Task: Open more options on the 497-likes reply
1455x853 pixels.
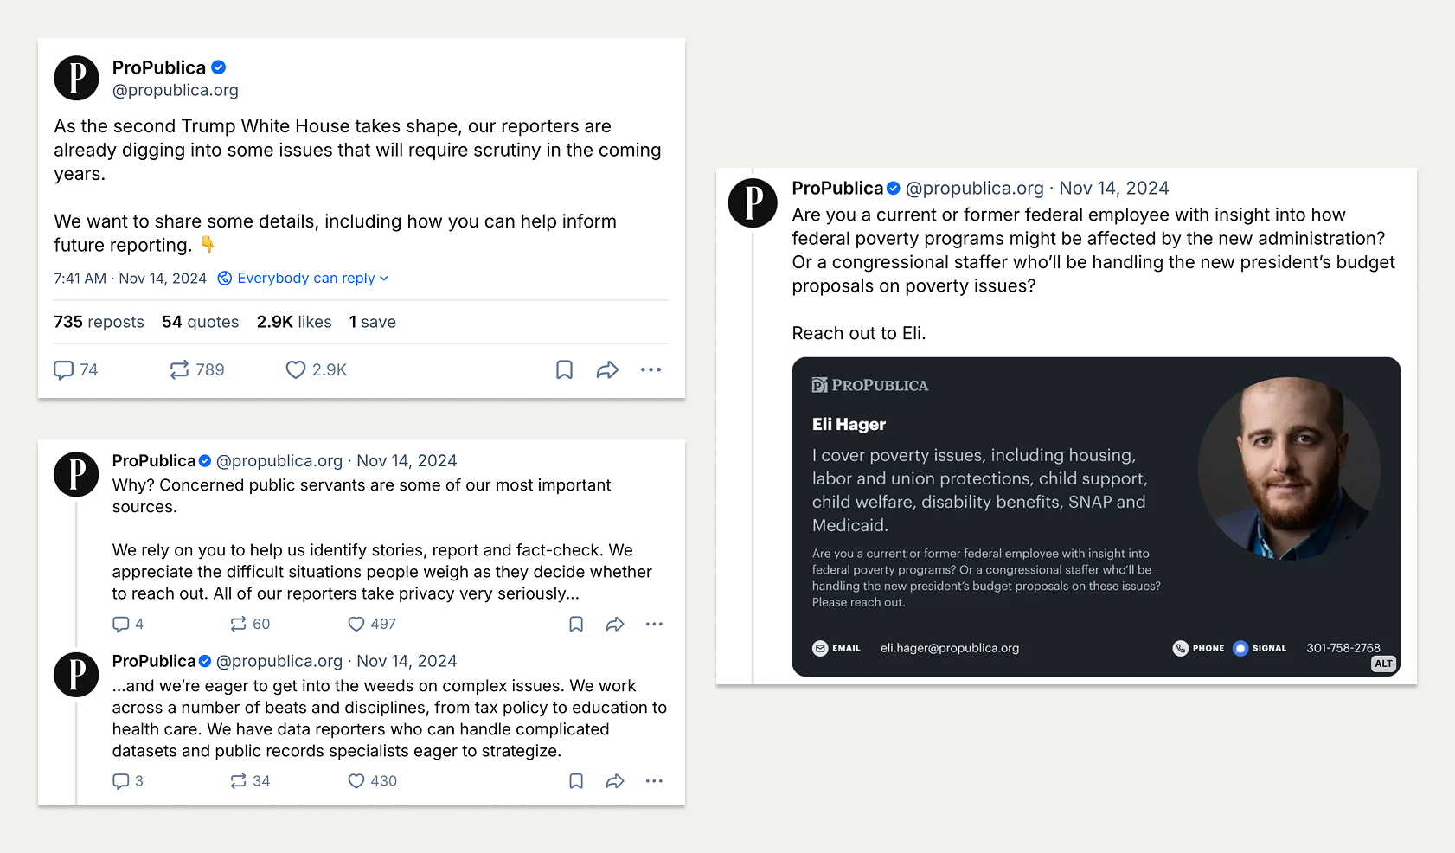Action: (x=654, y=624)
